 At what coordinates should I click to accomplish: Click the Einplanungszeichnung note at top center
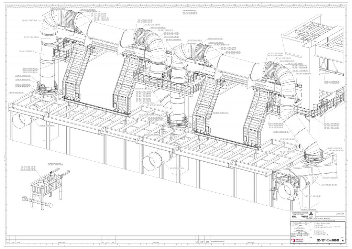pos(190,12)
